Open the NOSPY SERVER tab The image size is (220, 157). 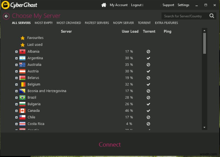pyautogui.click(x=123, y=23)
